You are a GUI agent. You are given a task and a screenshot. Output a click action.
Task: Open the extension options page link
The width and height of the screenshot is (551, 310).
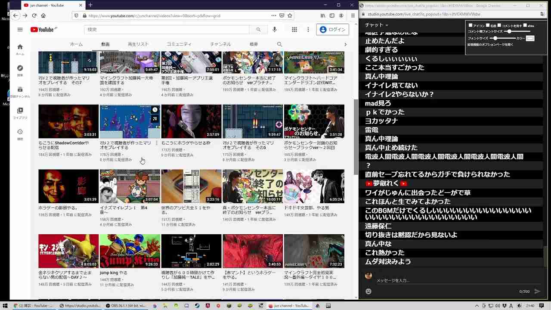point(490,44)
